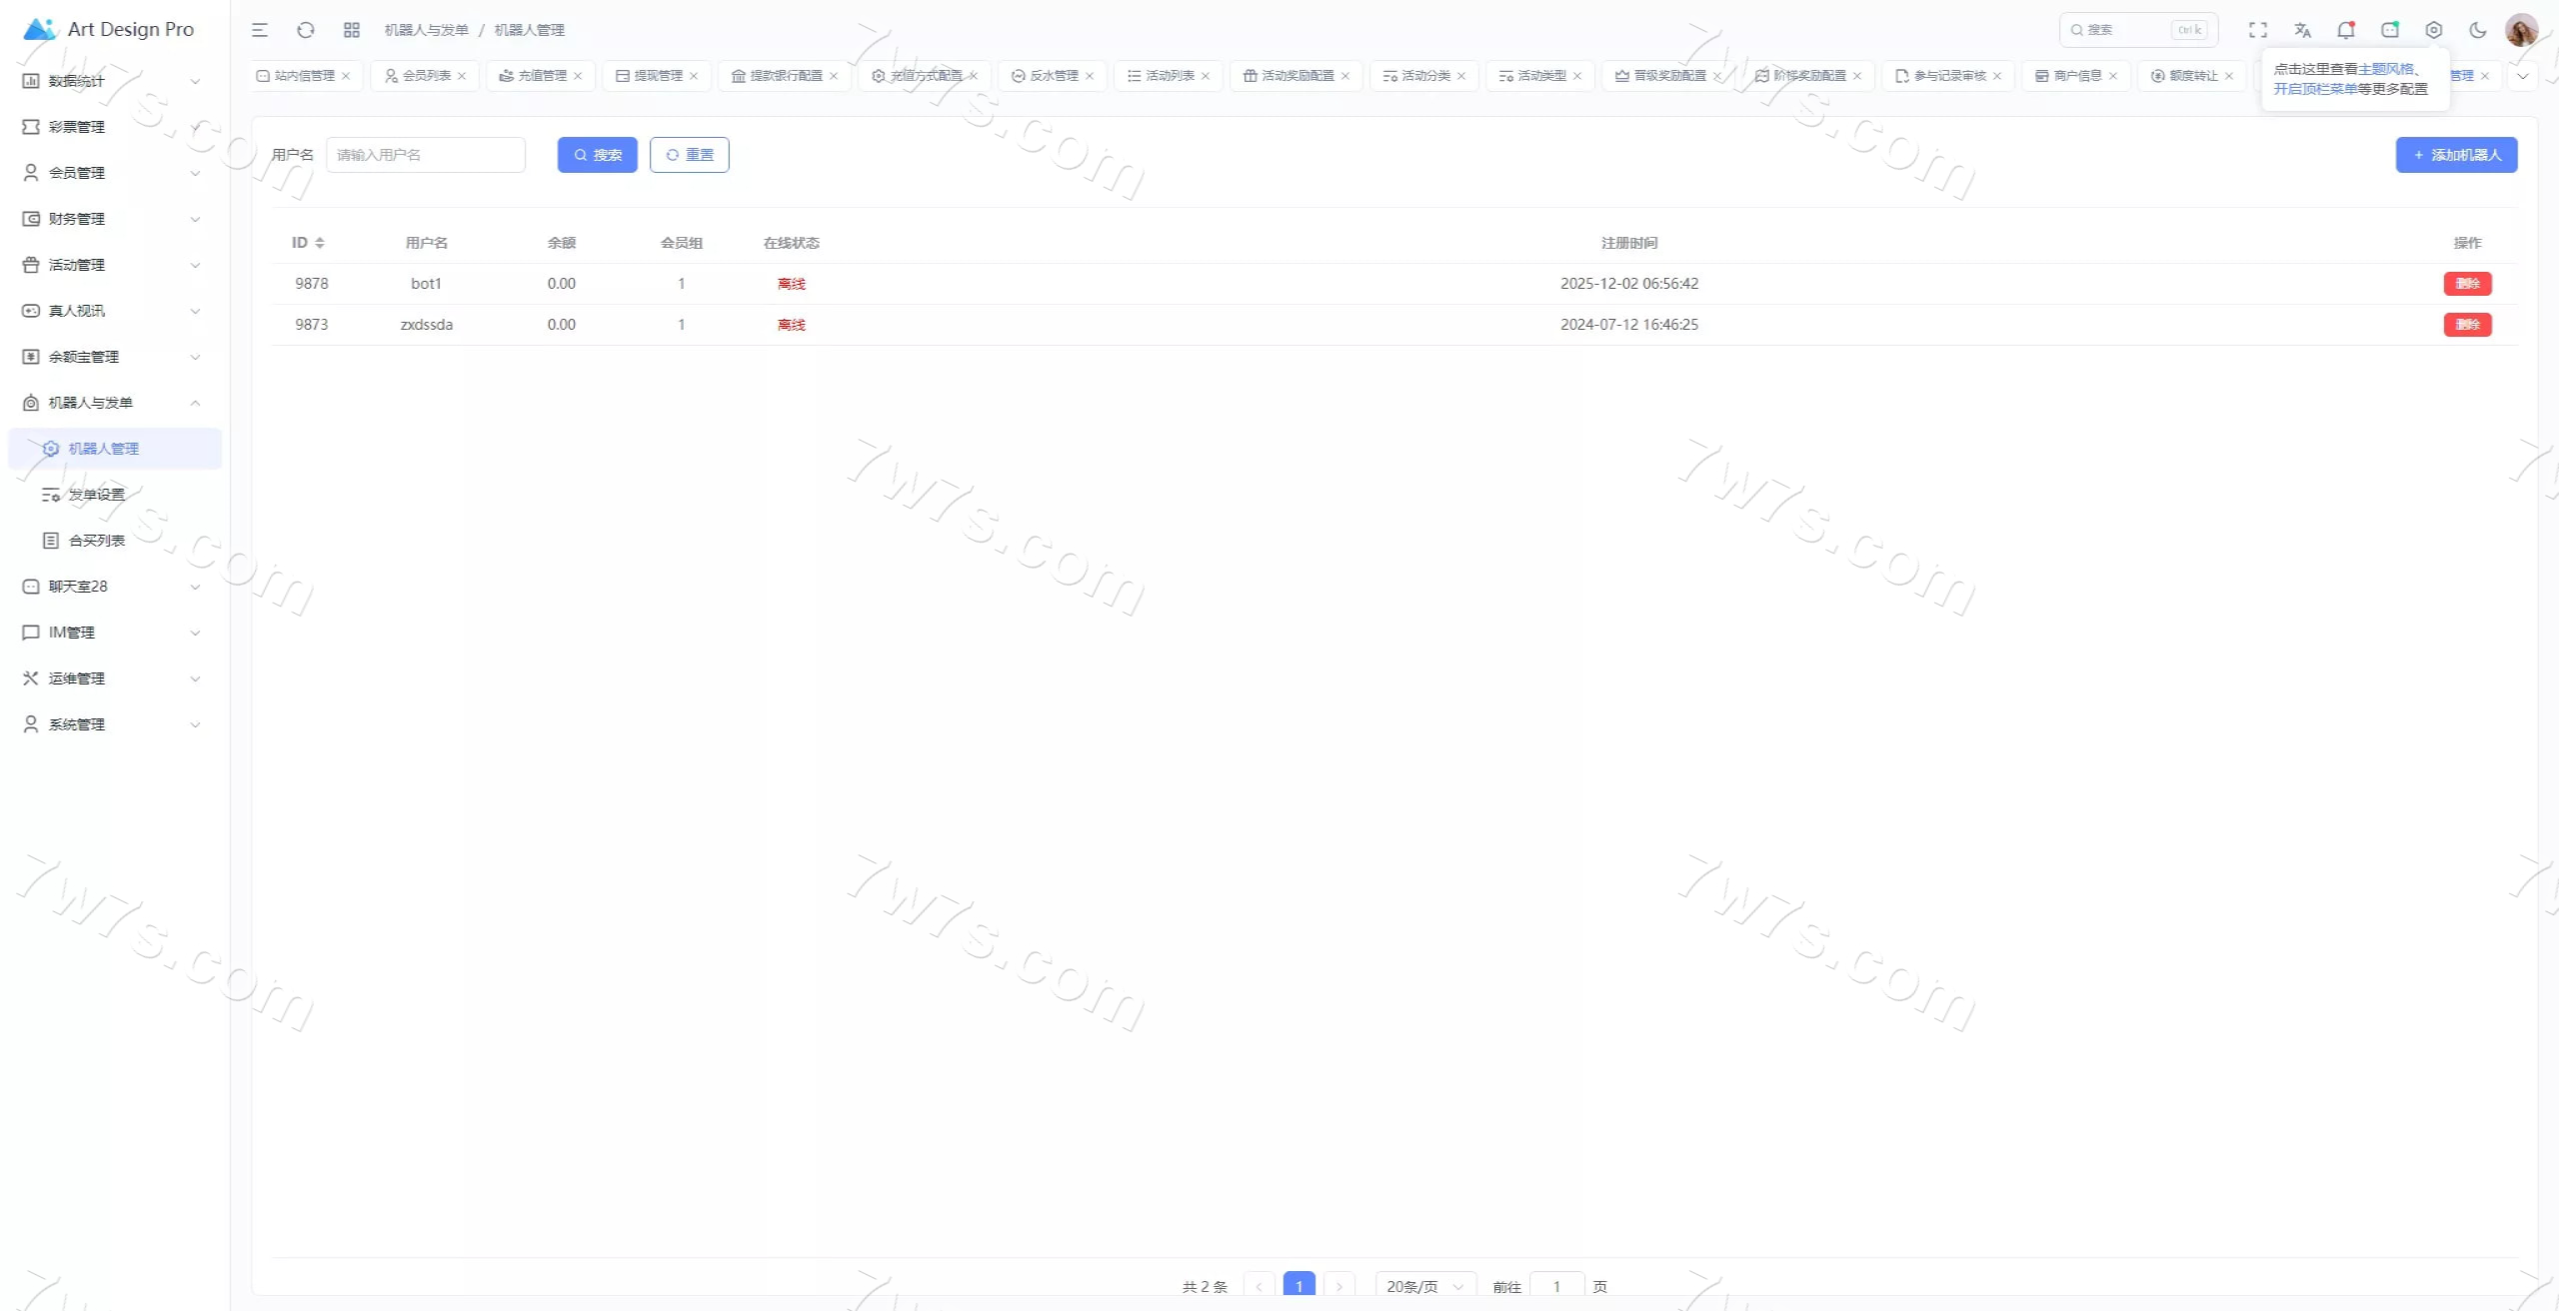This screenshot has width=2559, height=1311.
Task: Open the quick-entry grid icon
Action: click(x=352, y=30)
